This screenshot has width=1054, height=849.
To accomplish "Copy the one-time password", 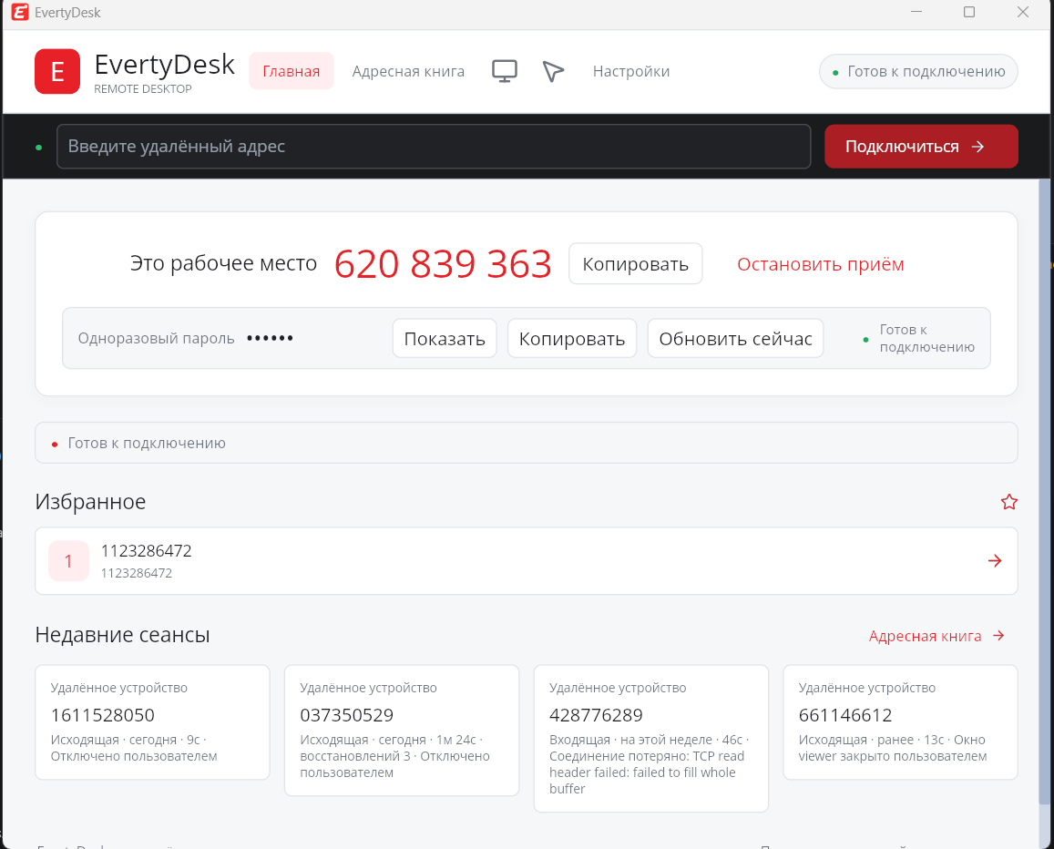I will click(571, 338).
